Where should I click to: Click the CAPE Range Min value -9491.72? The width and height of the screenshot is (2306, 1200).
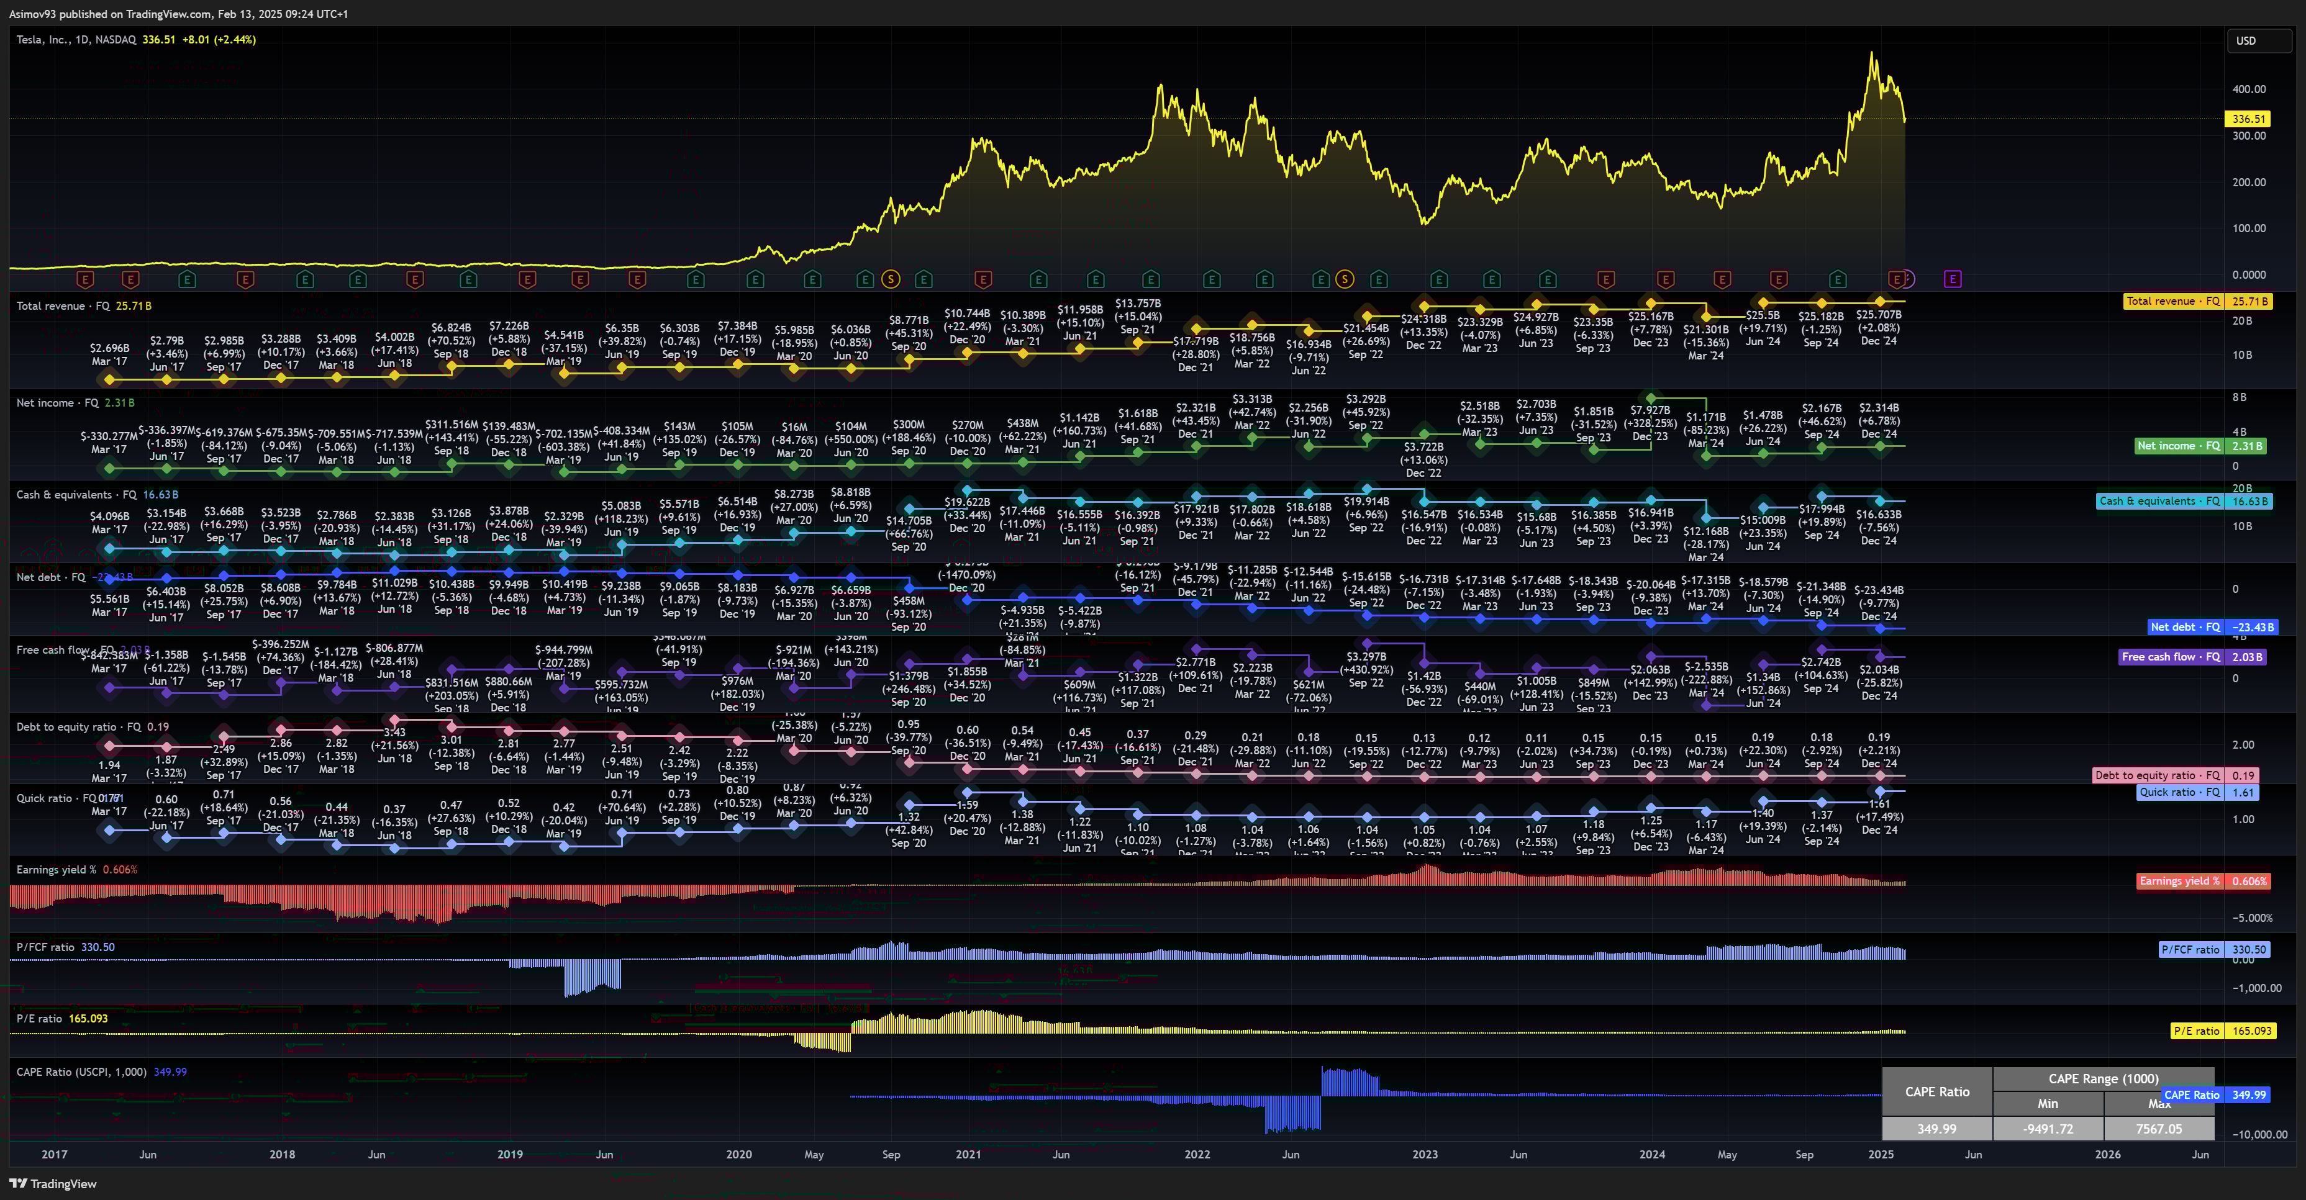[2047, 1129]
